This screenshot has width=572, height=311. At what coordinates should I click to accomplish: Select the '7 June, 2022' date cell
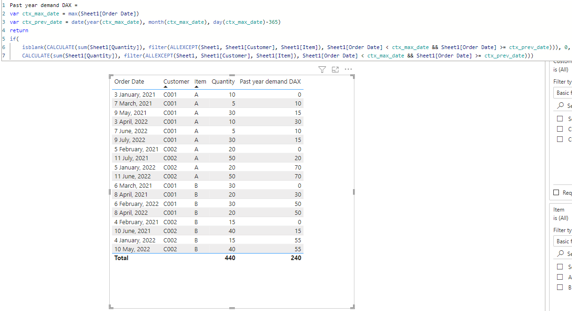pyautogui.click(x=131, y=131)
